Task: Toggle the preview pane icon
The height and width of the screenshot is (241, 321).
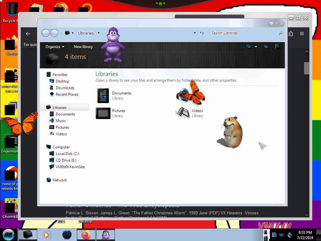Action: click(266, 47)
